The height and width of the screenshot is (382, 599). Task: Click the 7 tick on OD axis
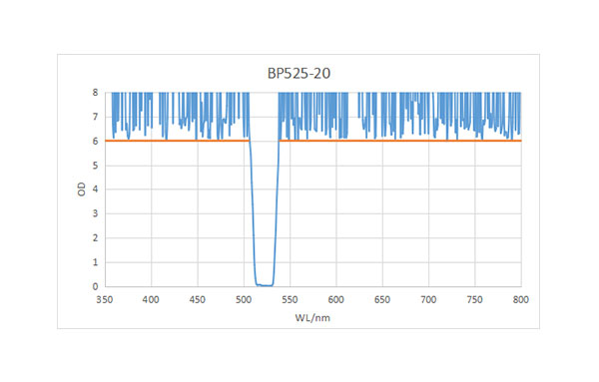[95, 117]
